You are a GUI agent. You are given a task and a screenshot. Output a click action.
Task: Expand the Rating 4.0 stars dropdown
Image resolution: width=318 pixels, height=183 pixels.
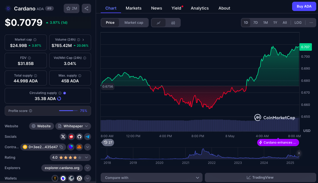tap(86, 157)
